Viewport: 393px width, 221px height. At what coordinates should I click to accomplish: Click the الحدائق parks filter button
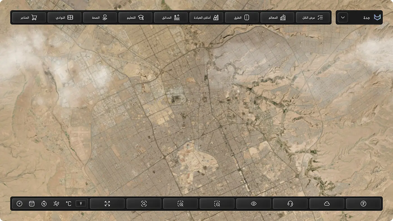[171, 17]
